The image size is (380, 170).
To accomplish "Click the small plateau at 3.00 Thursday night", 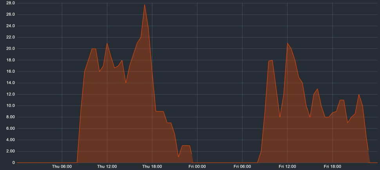I will tap(186, 145).
